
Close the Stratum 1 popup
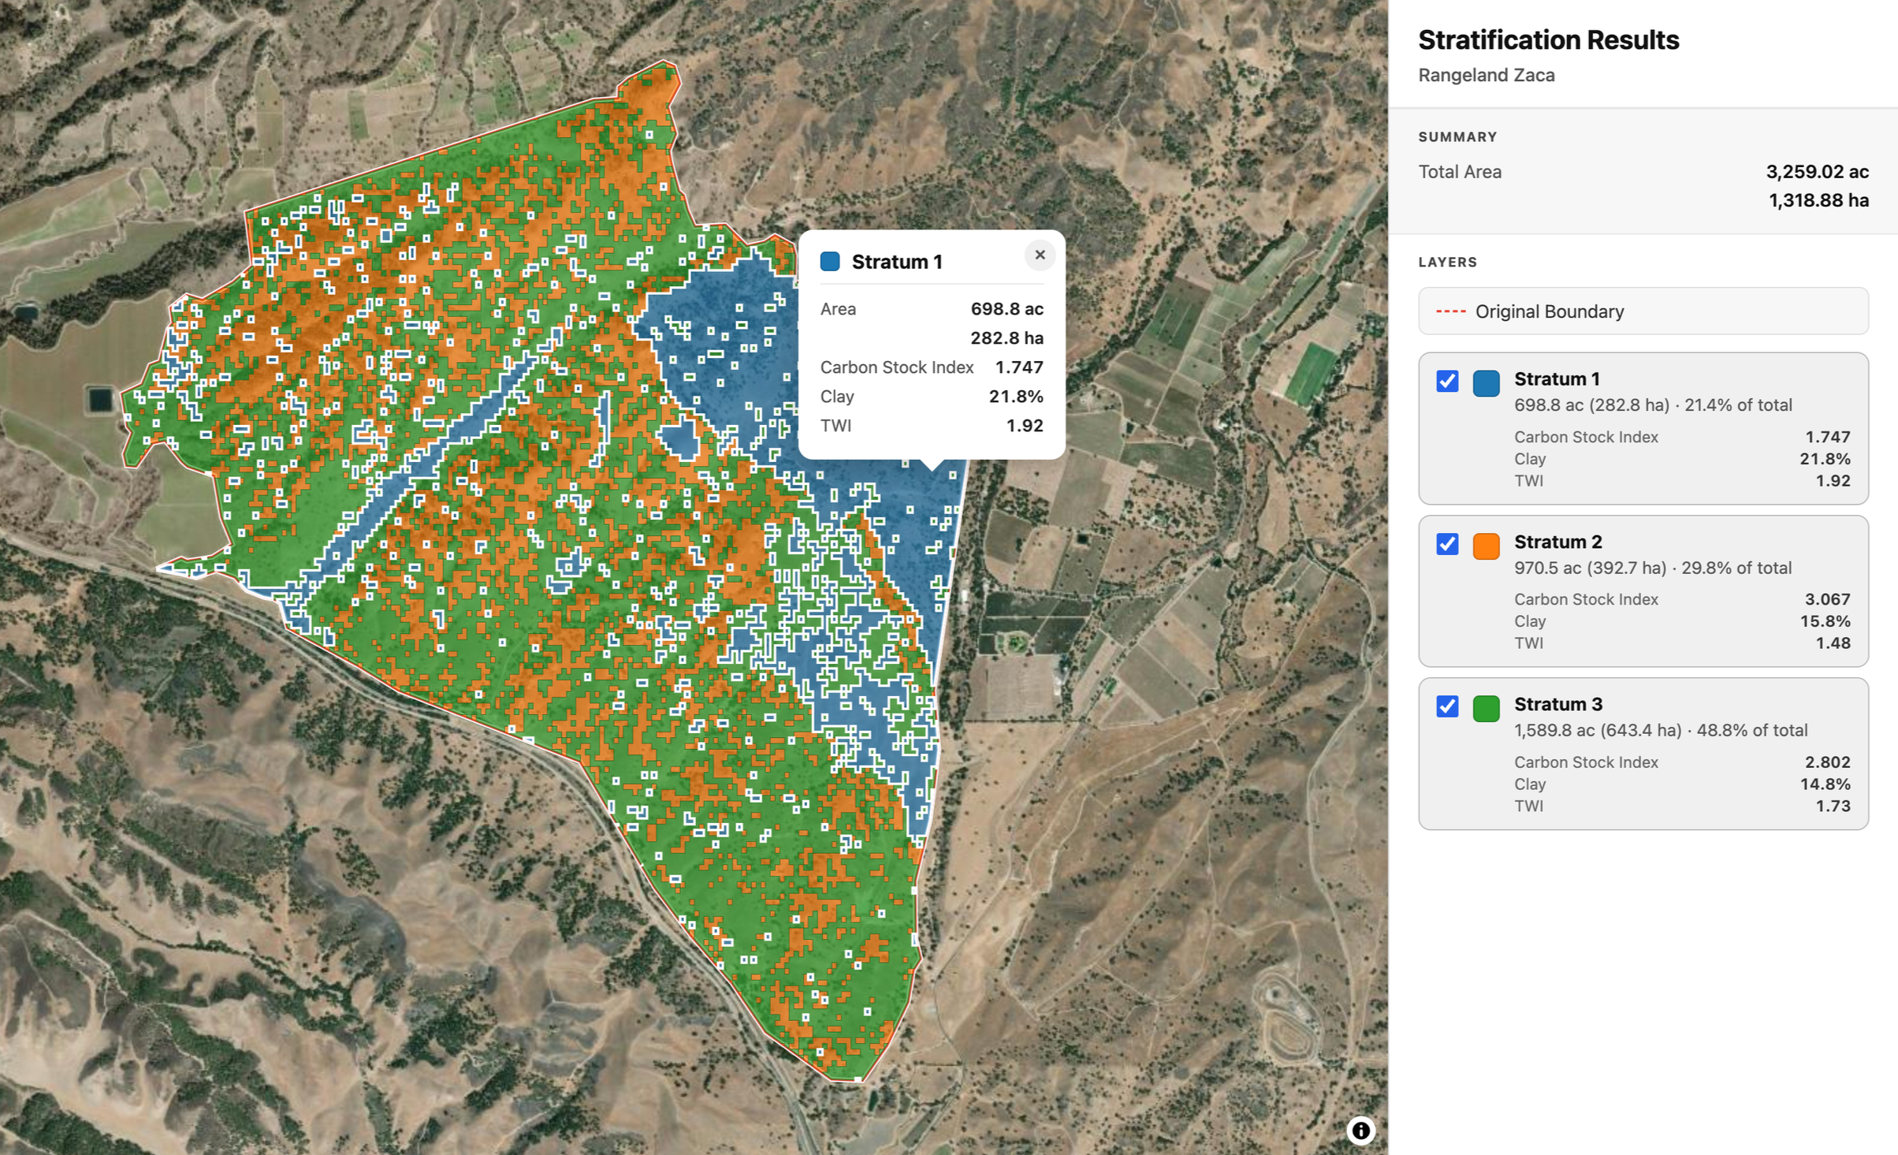[x=1040, y=255]
